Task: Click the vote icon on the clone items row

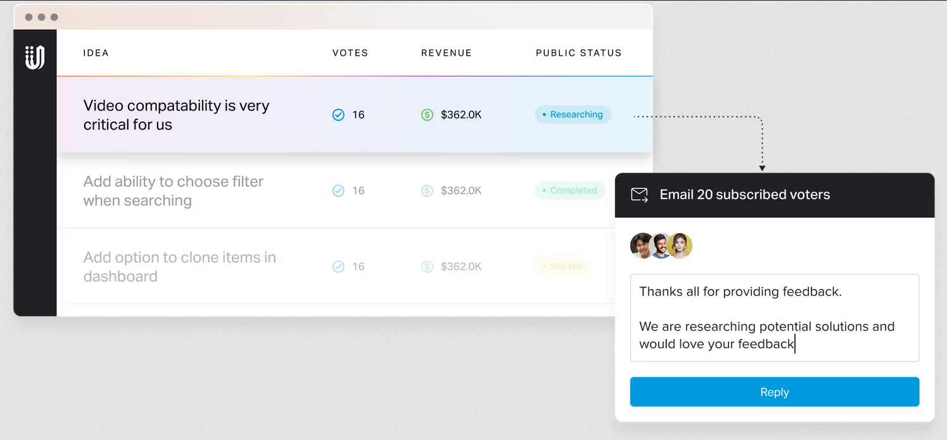Action: pyautogui.click(x=338, y=266)
